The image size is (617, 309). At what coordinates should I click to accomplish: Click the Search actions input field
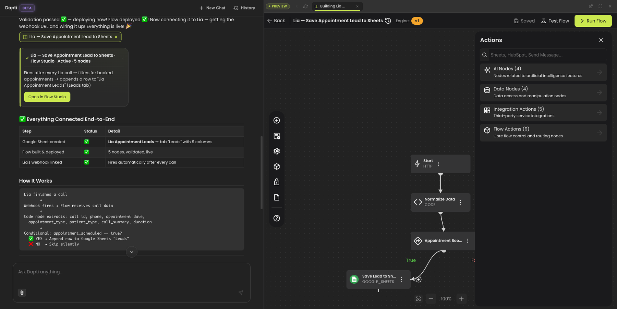[543, 55]
